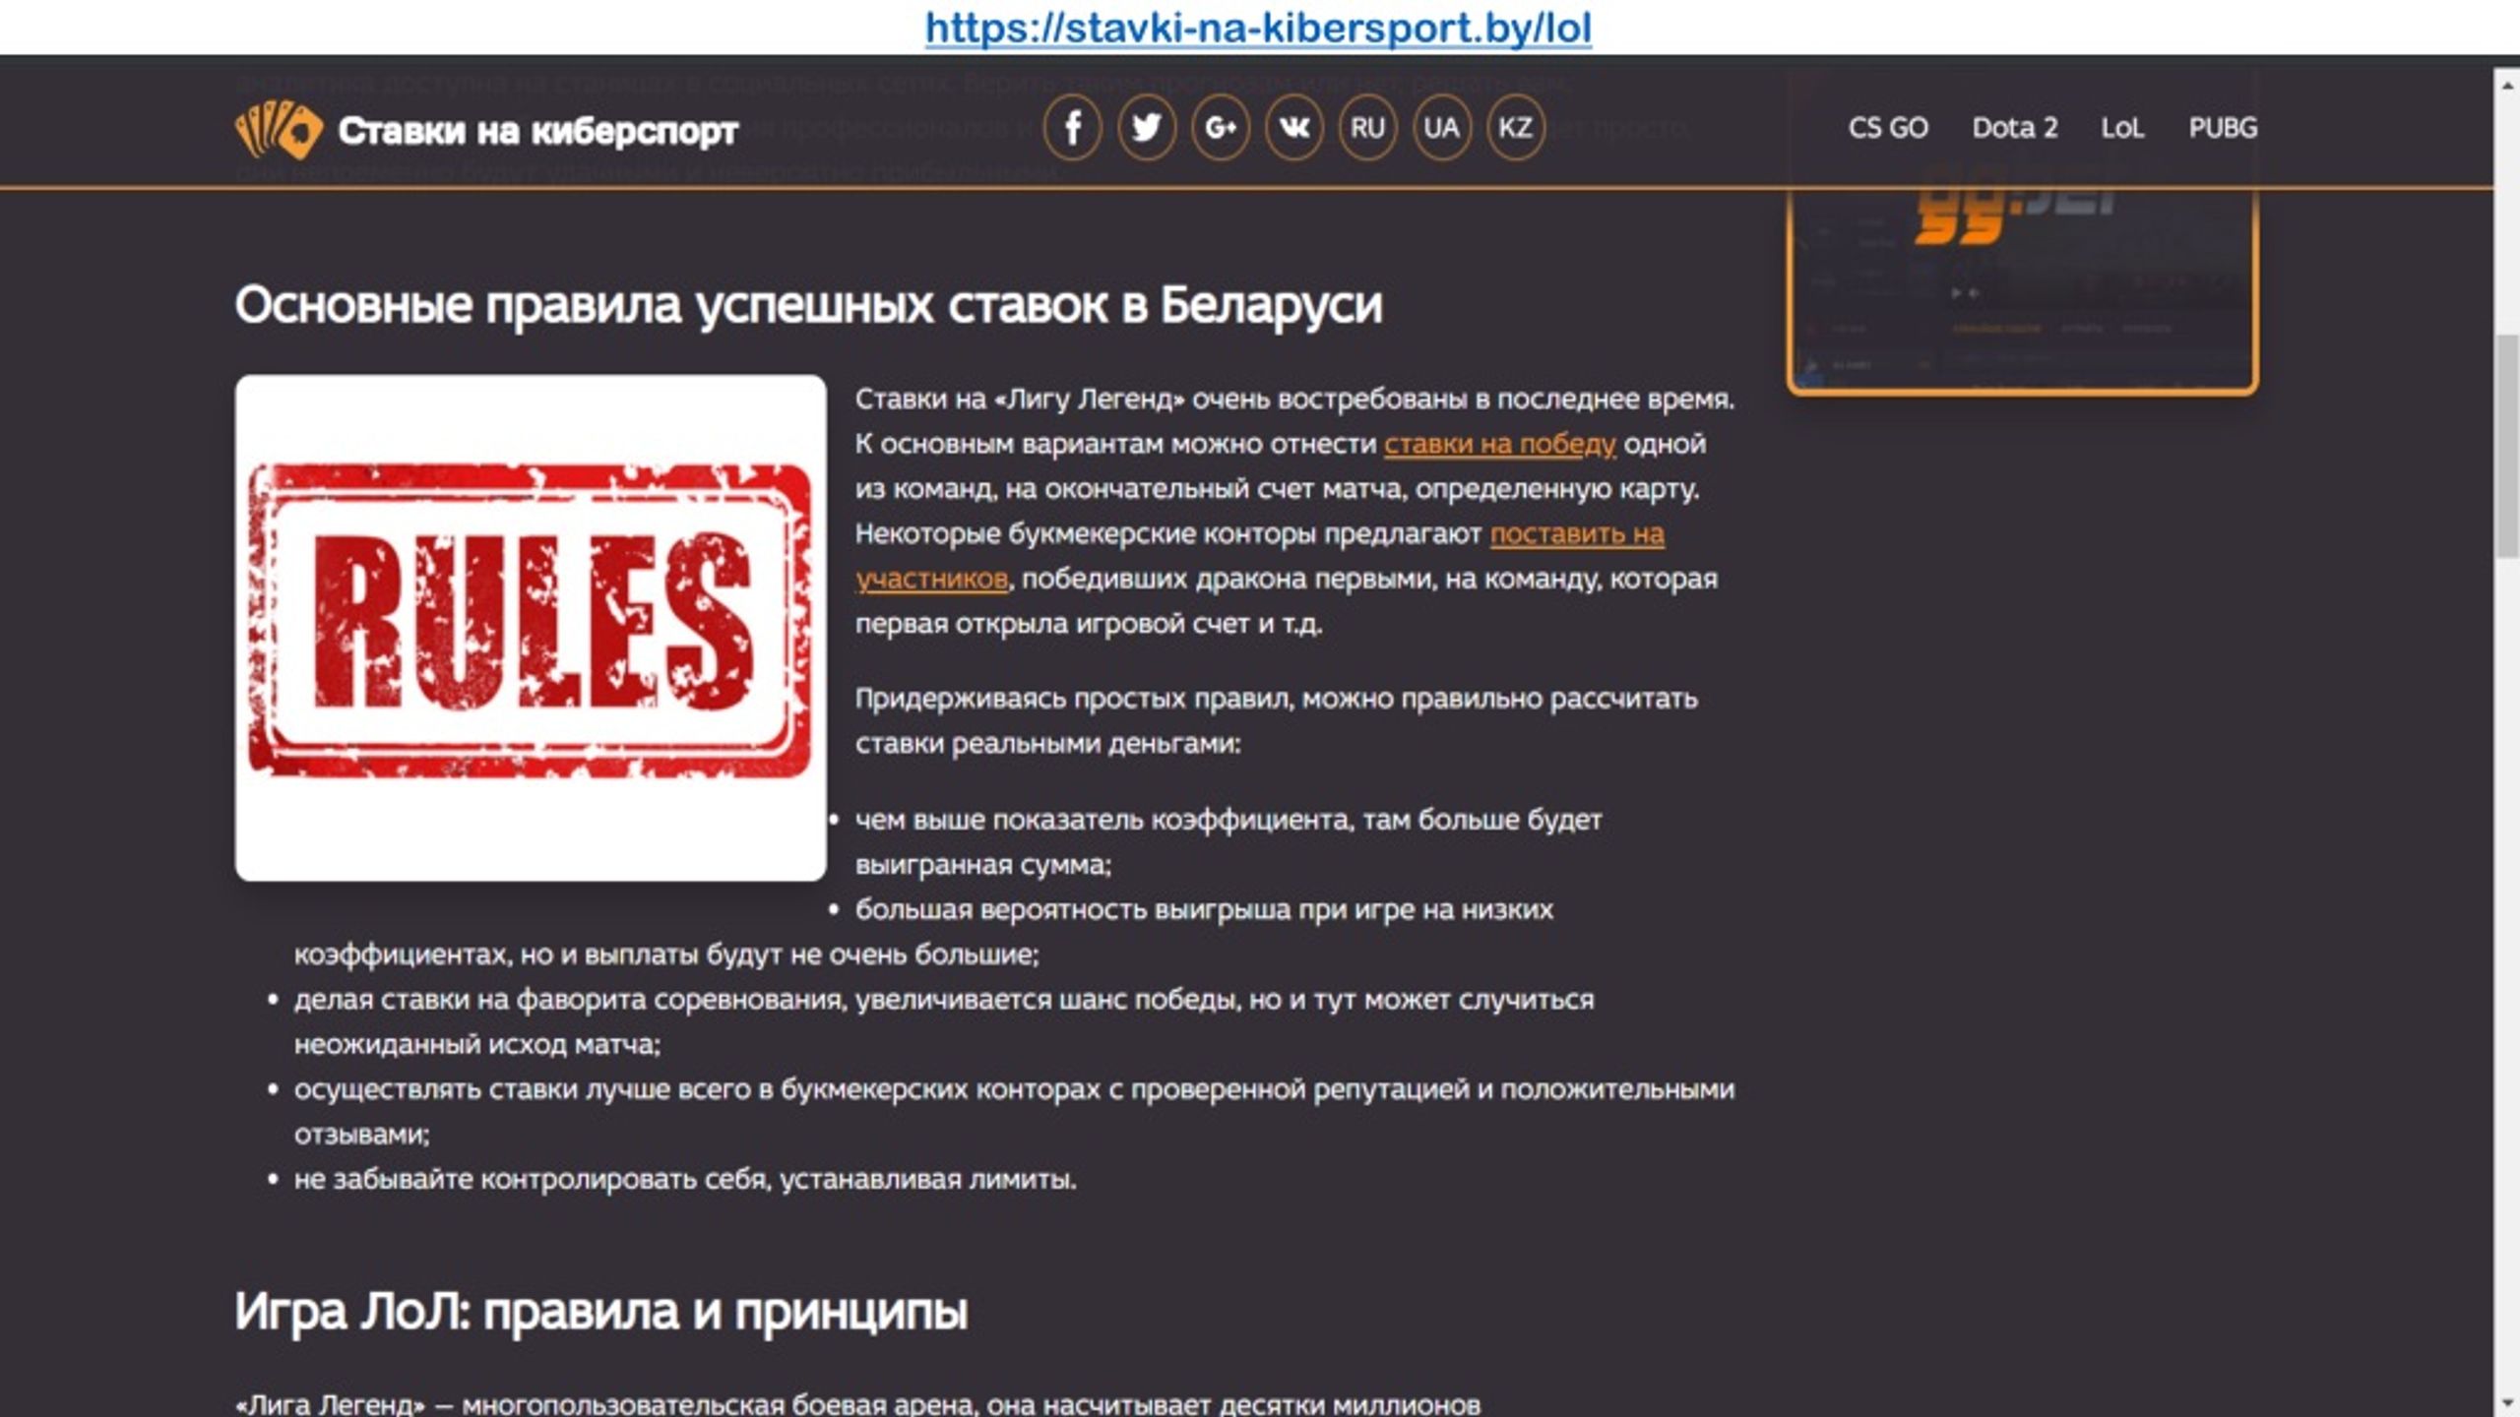Switch to the KZ regional site
Viewport: 2520px width, 1417px height.
pos(1515,128)
